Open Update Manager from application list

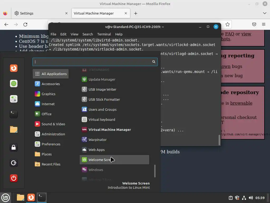pos(114,79)
